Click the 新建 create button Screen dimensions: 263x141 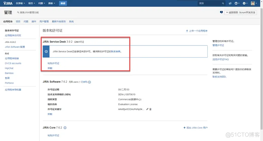pyautogui.click(x=63, y=3)
